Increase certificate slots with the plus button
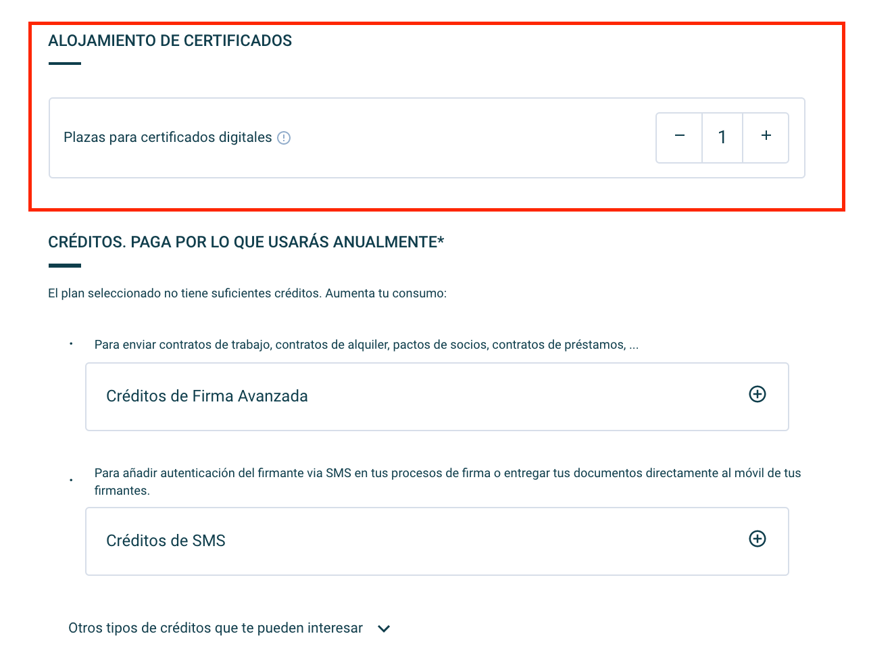The height and width of the screenshot is (661, 869). [x=766, y=137]
